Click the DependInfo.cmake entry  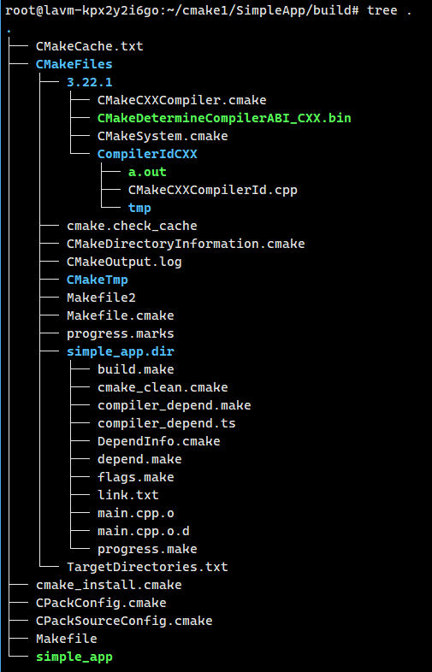point(159,441)
